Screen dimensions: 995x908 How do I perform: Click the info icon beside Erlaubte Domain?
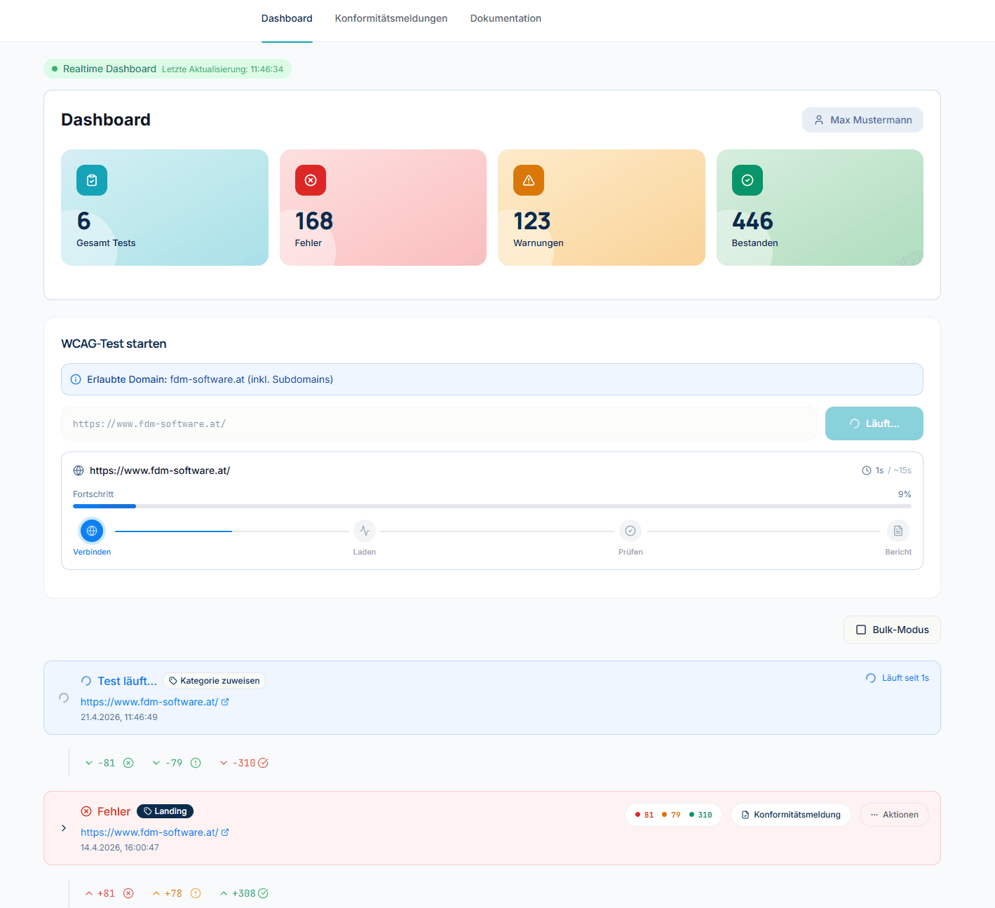pos(76,379)
